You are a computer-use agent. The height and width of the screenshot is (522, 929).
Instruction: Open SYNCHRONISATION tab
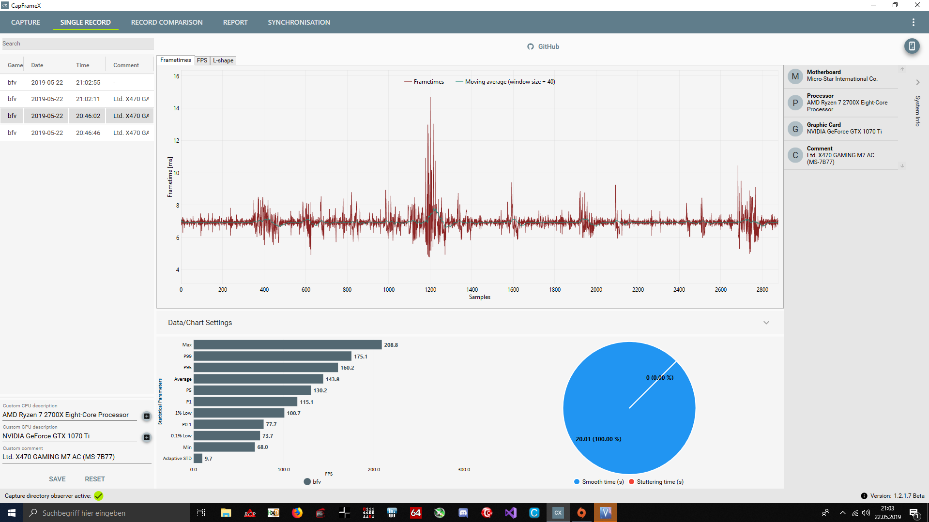[x=299, y=22]
